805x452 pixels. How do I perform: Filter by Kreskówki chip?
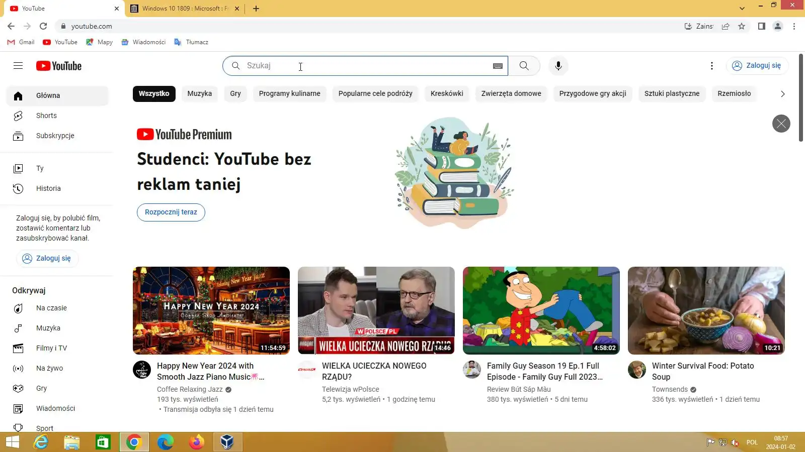[447, 94]
